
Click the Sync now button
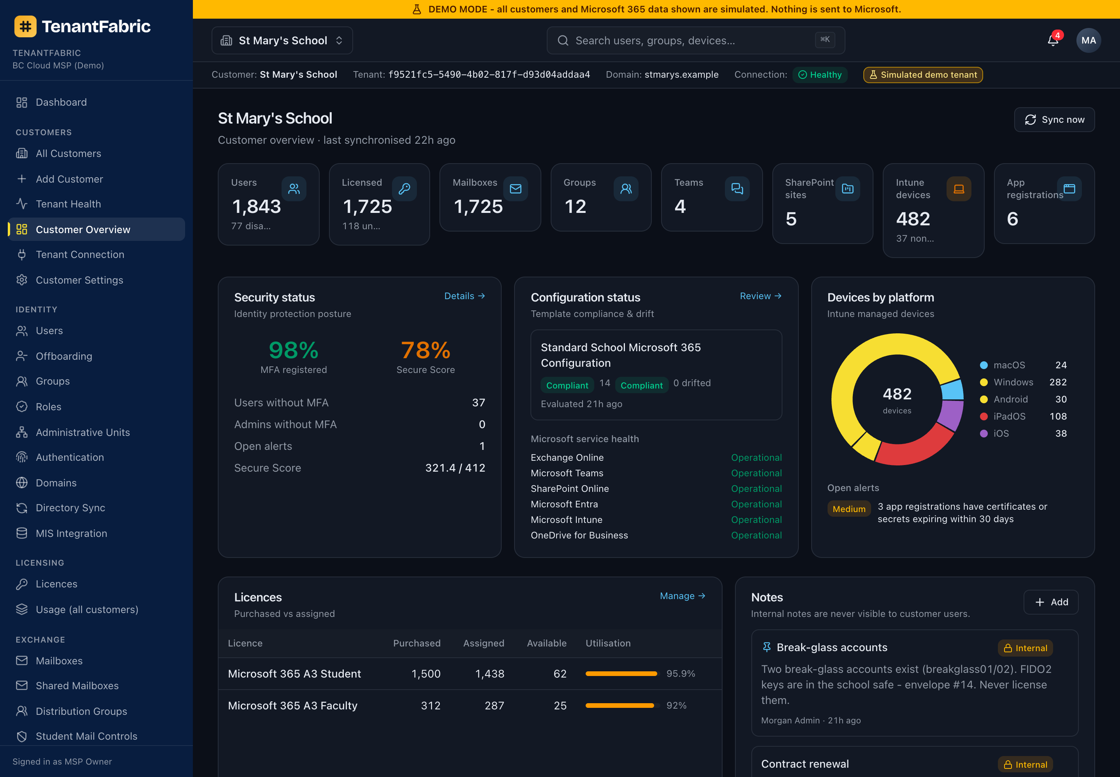pos(1054,120)
